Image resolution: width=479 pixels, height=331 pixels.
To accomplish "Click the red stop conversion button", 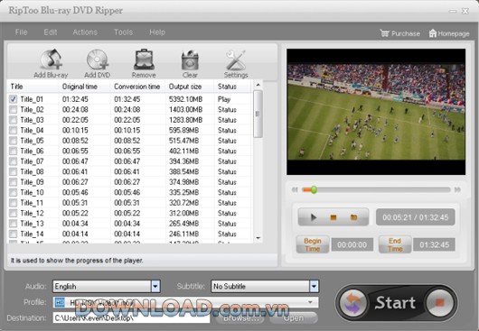I will [439, 303].
